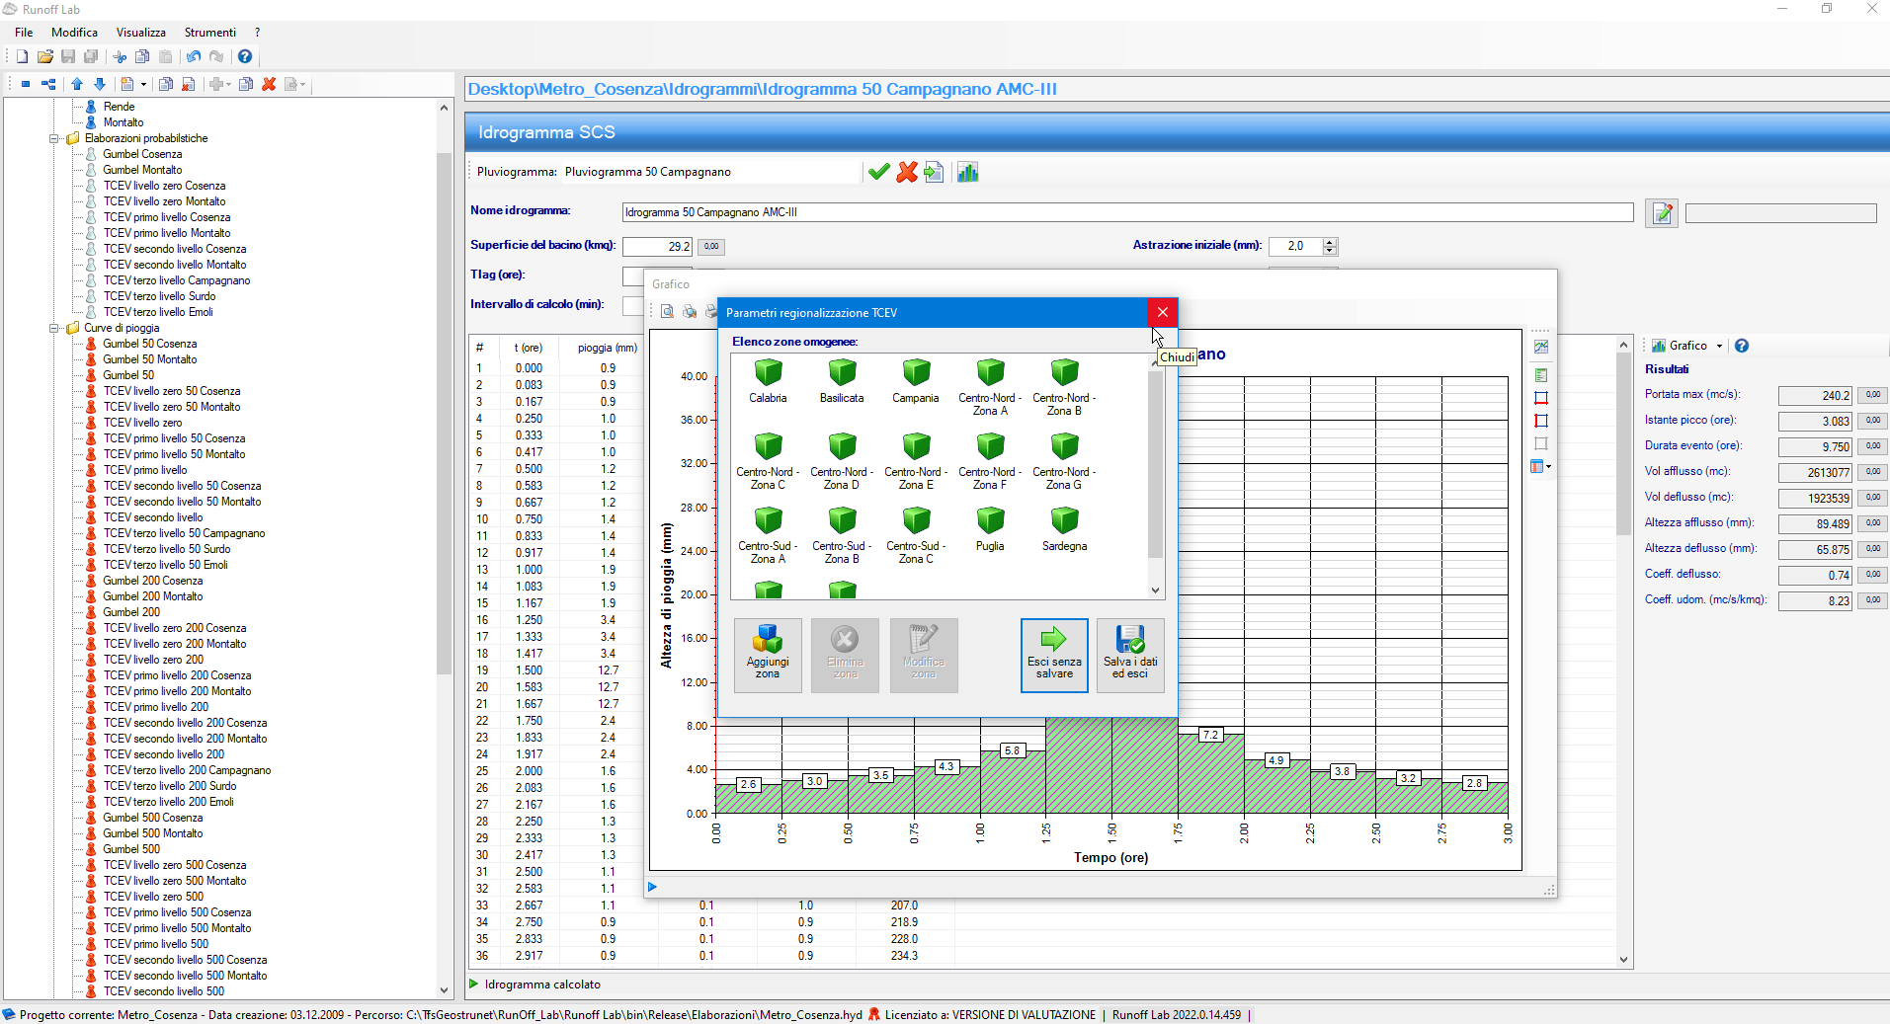Click the red X delete icon in tree toolbar

269,85
